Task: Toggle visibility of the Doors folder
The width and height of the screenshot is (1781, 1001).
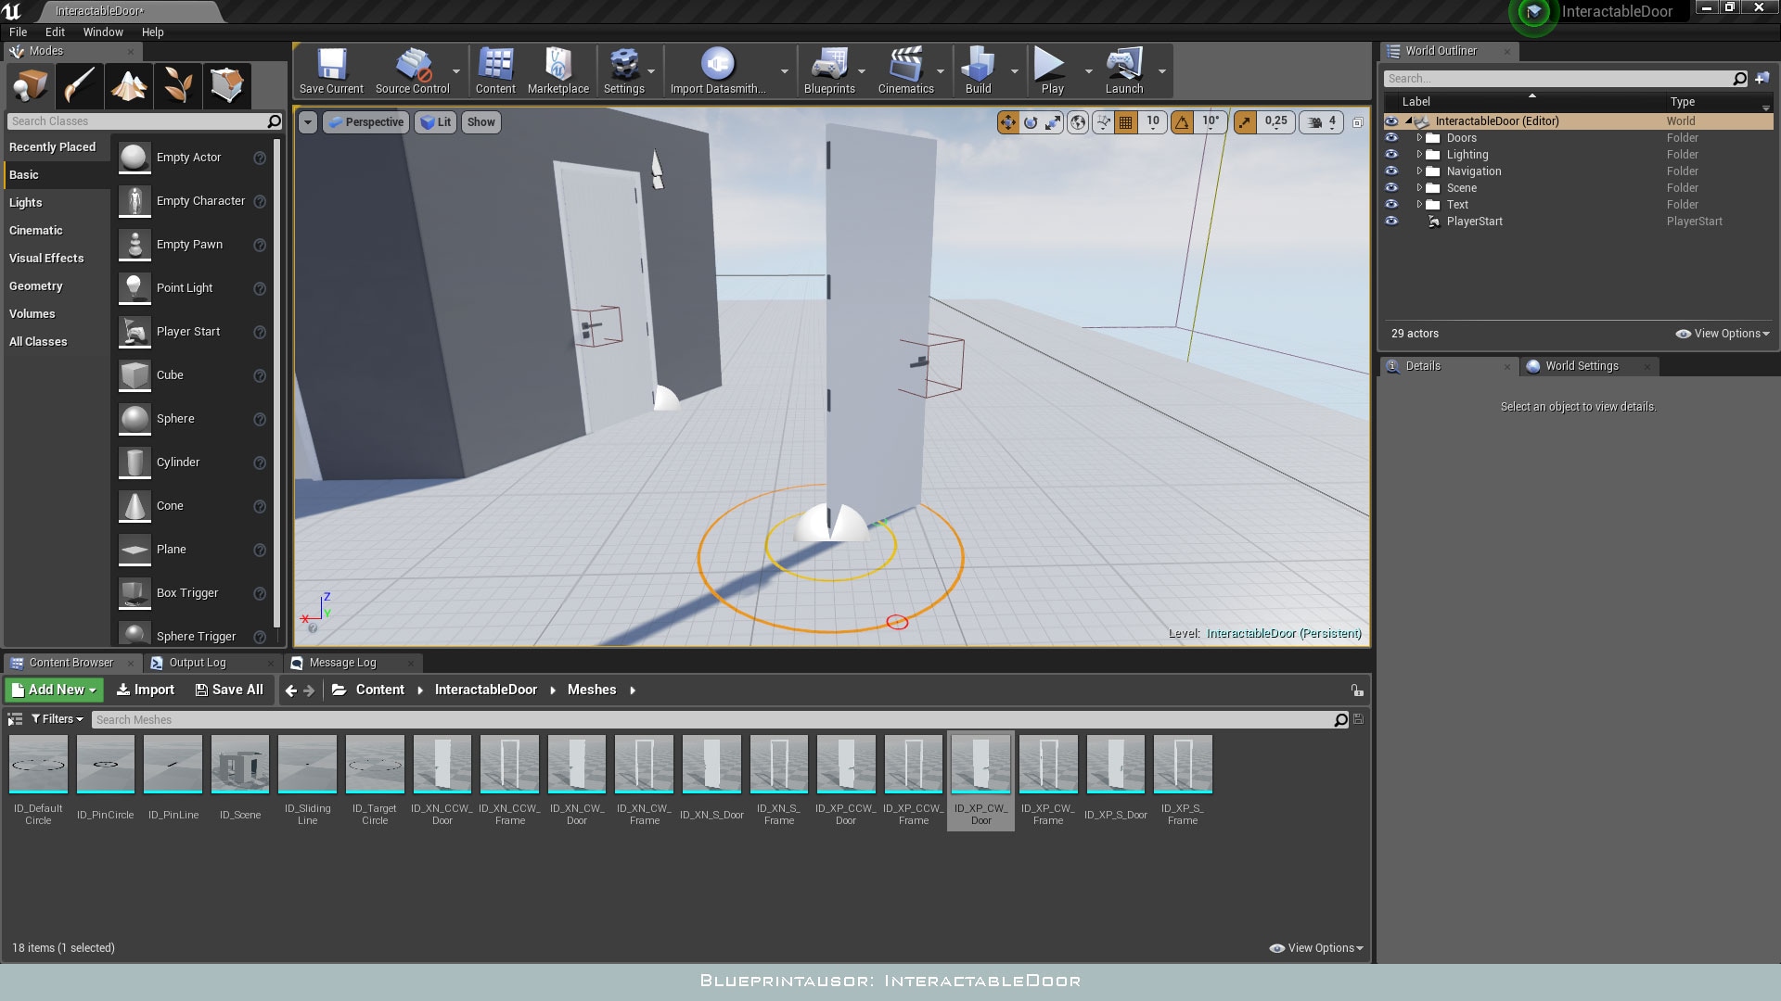Action: pos(1391,137)
